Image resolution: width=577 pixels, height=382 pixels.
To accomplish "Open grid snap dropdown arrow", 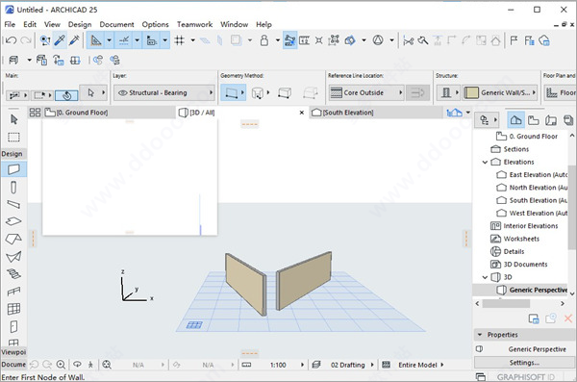I will pyautogui.click(x=193, y=40).
